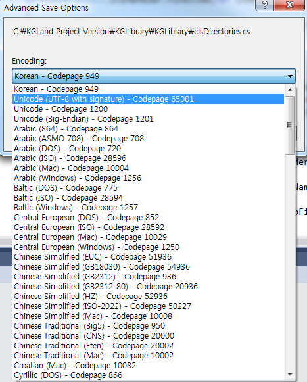Choose Central European (DOS) - Codepage 852

148,218
